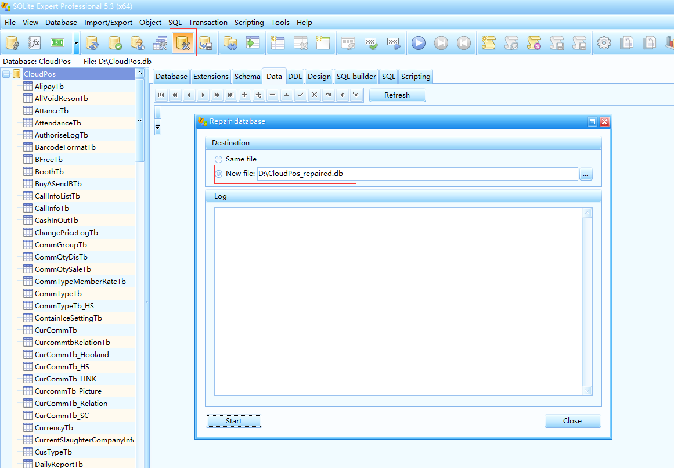This screenshot has width=674, height=468.
Task: Click last record navigator button
Action: pos(231,95)
